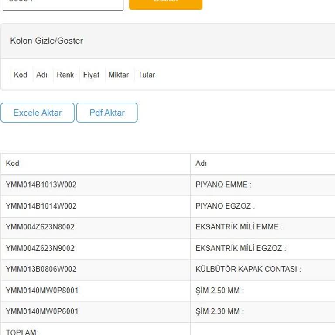The width and height of the screenshot is (335, 335).
Task: Select code YMM0140MW0P6001
Action: pyautogui.click(x=42, y=311)
